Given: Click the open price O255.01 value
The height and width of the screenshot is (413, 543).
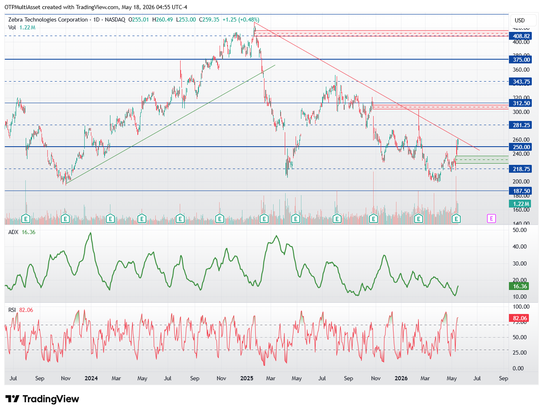Looking at the screenshot, I should point(139,19).
